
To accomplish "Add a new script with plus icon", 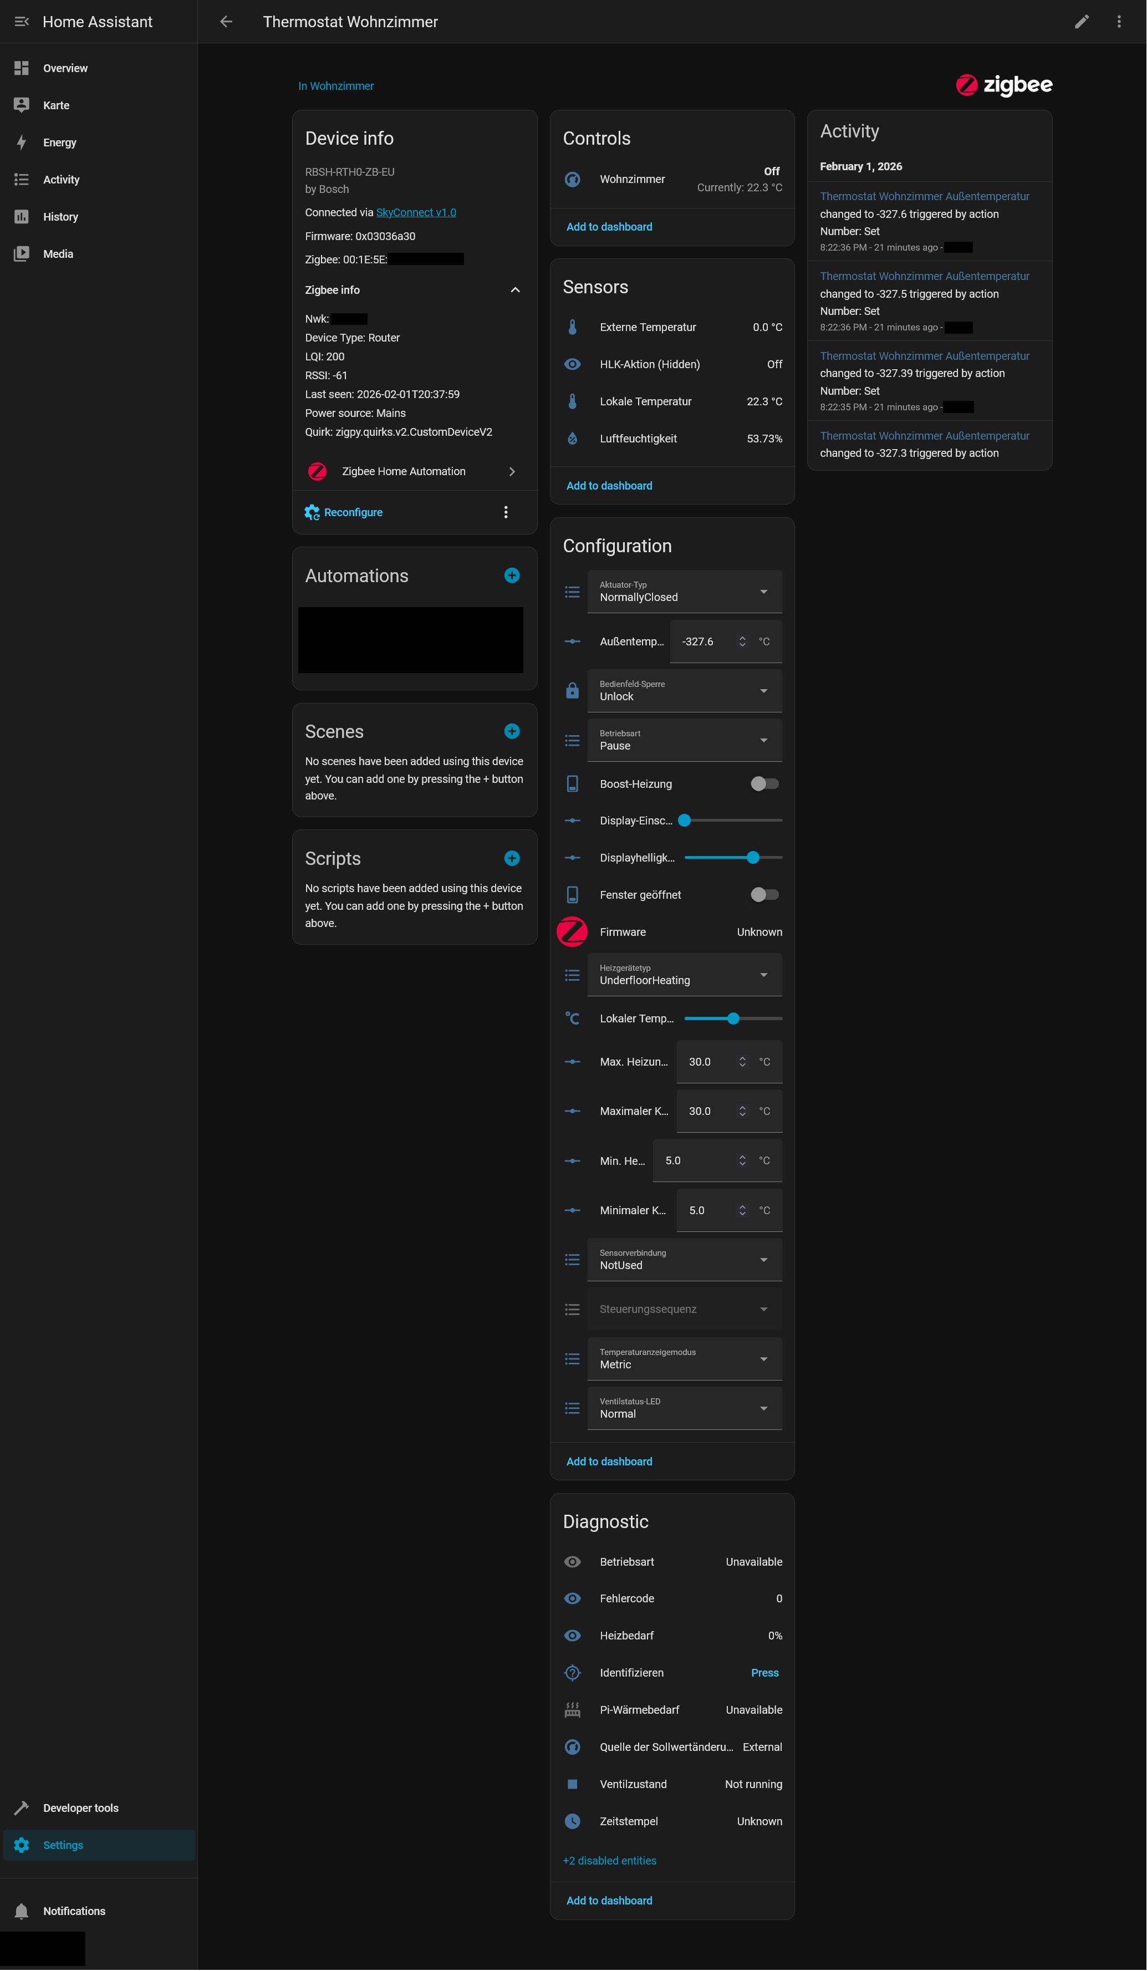I will click(x=512, y=858).
